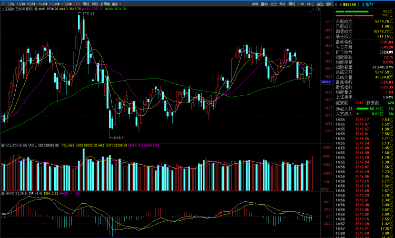This screenshot has height=238, width=395.
Task: Click the green list icon before 999999
Action: (x=341, y=5)
